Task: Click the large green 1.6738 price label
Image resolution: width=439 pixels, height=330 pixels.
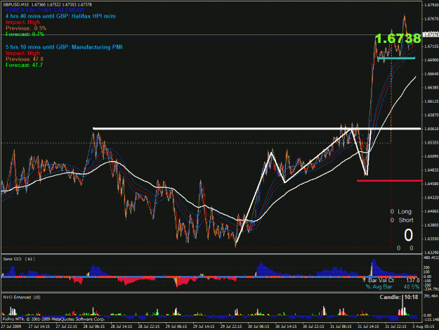Action: coord(398,39)
